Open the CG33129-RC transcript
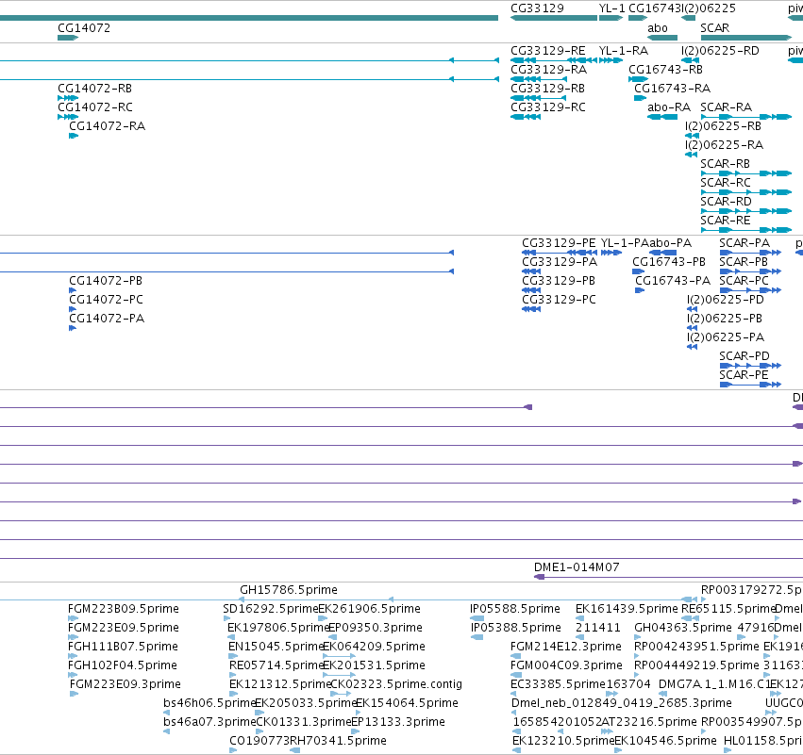The image size is (803, 755). 548,107
